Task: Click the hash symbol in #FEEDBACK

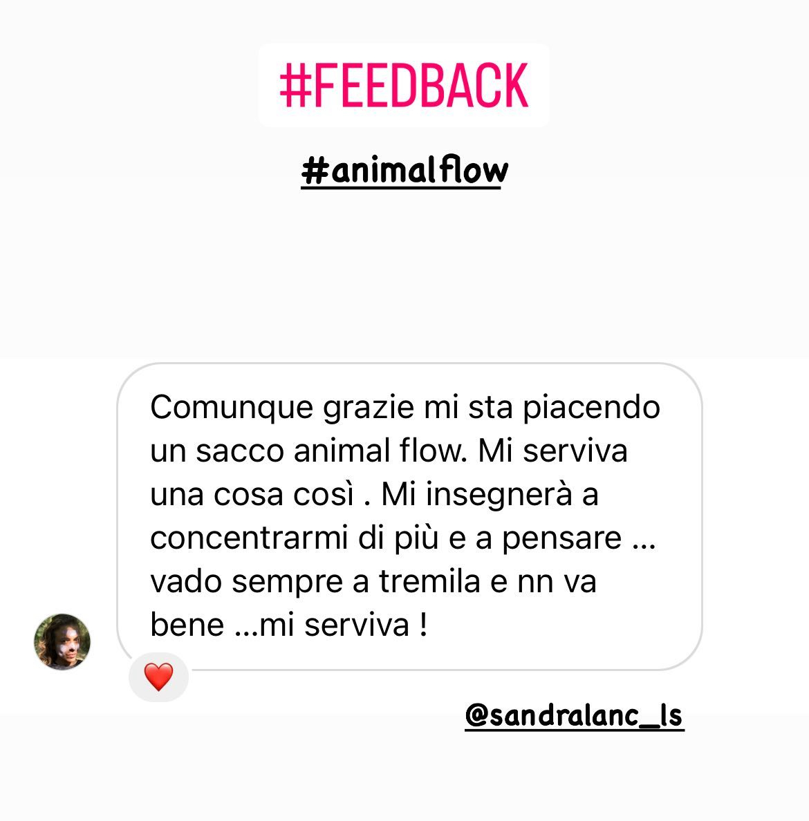Action: point(296,85)
